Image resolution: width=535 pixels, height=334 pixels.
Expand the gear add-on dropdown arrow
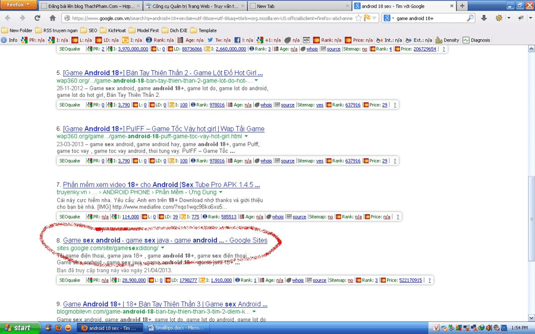(508, 18)
